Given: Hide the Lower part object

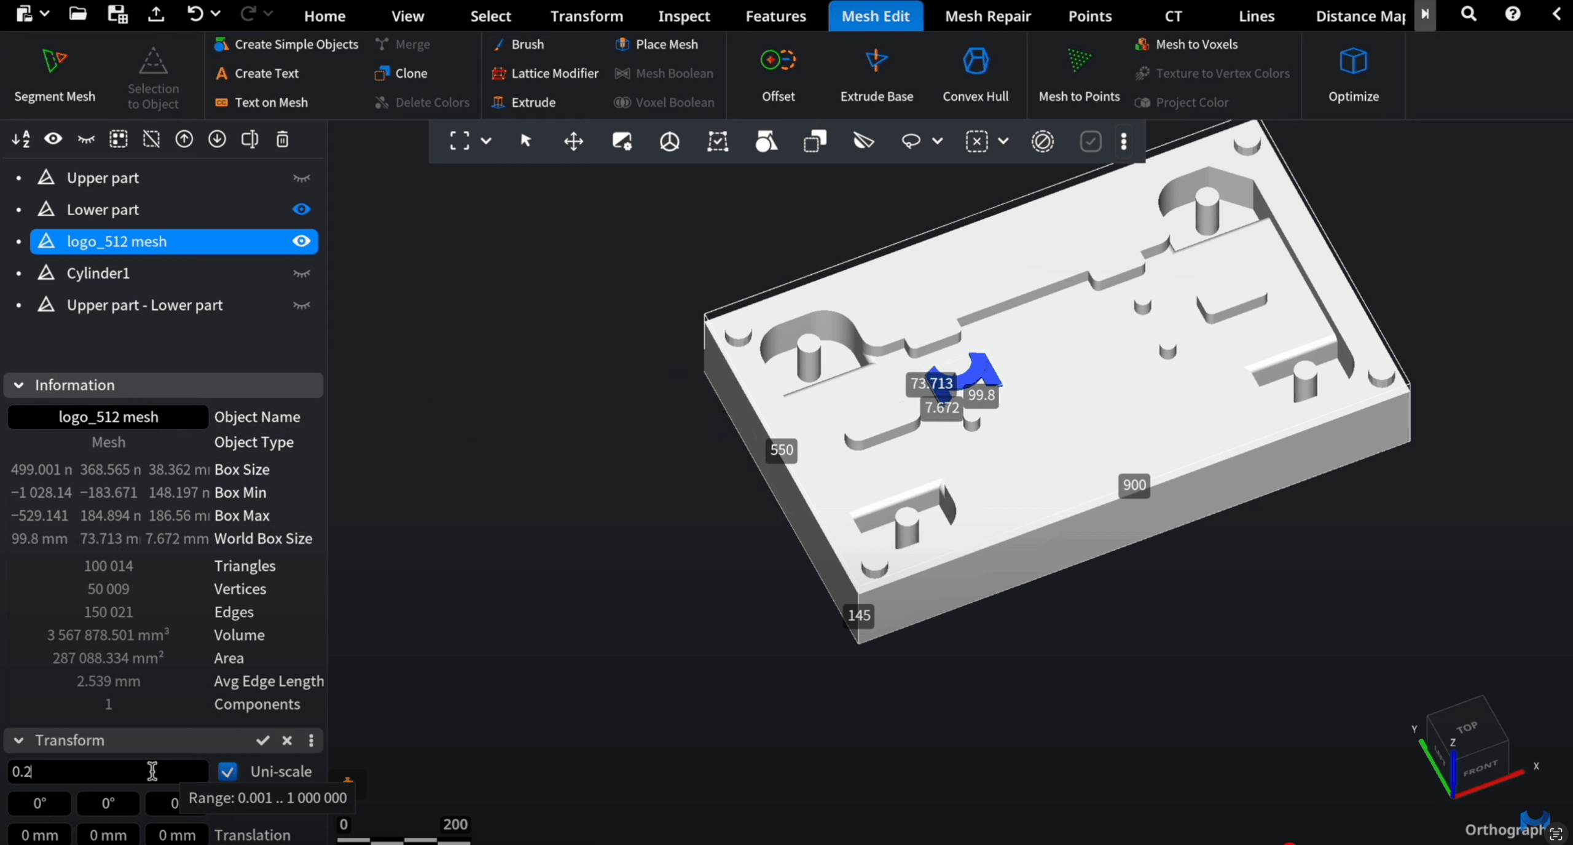Looking at the screenshot, I should click(x=301, y=210).
